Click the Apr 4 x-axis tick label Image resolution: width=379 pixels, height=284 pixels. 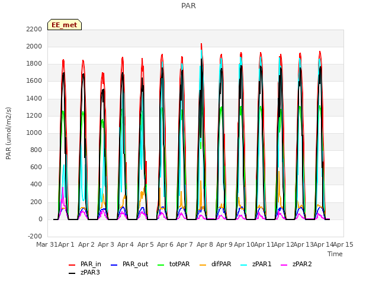pos(126,244)
